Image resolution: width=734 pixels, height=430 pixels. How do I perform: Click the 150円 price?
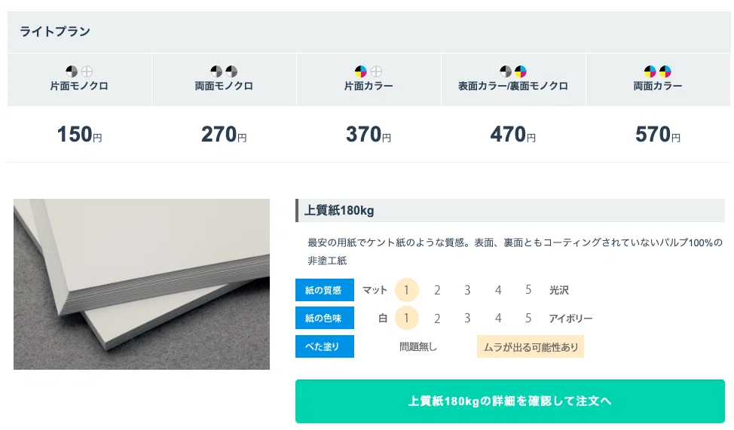pos(79,134)
